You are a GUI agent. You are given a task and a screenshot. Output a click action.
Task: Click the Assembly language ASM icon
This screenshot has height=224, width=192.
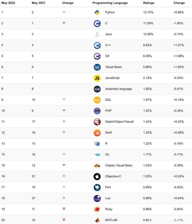[x=97, y=89]
